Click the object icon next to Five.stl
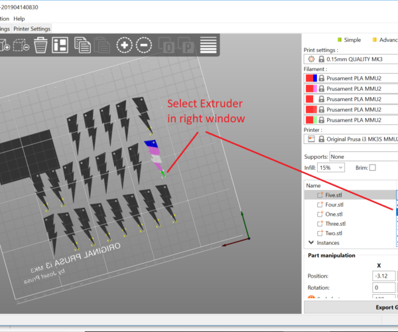This screenshot has width=398, height=332. pyautogui.click(x=320, y=195)
